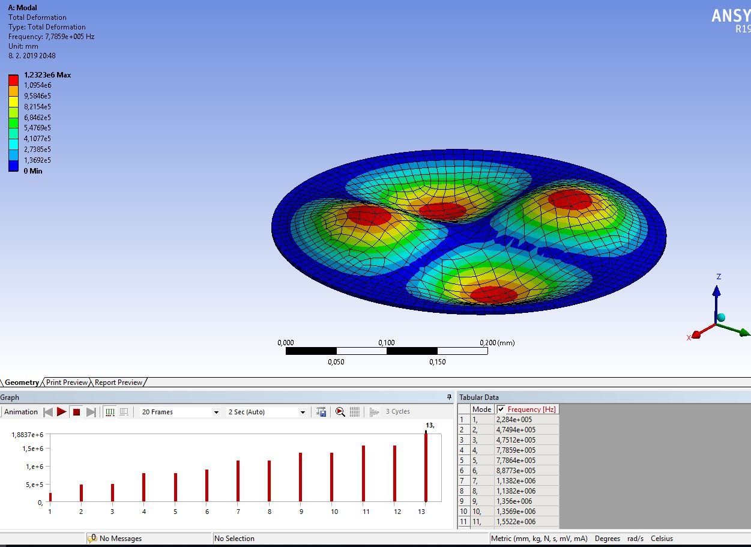Select mode 2 frequency 4,7494e+005 cell
751x547 pixels.
pos(527,430)
